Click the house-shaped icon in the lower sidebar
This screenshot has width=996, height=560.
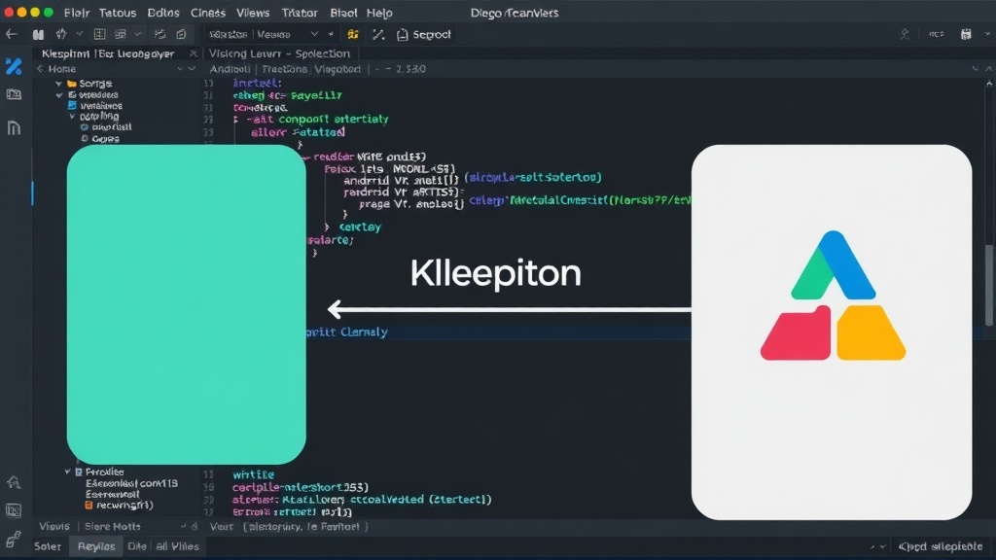pyautogui.click(x=14, y=482)
